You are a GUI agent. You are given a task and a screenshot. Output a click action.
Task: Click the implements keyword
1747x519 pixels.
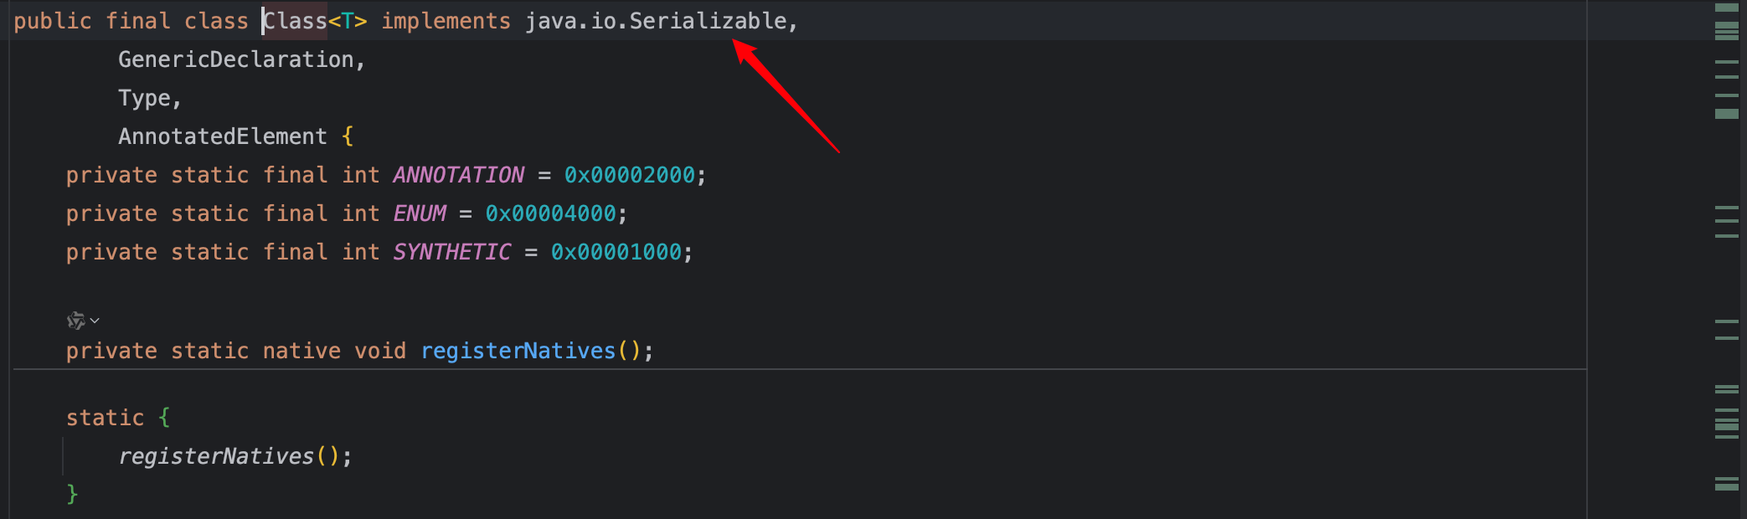[446, 21]
